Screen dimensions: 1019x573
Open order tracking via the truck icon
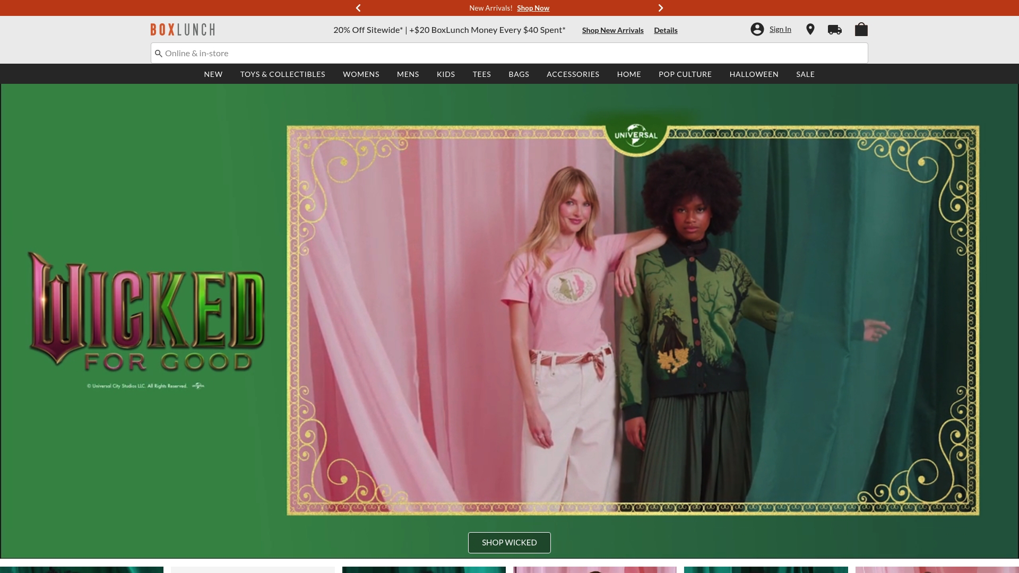pos(835,29)
